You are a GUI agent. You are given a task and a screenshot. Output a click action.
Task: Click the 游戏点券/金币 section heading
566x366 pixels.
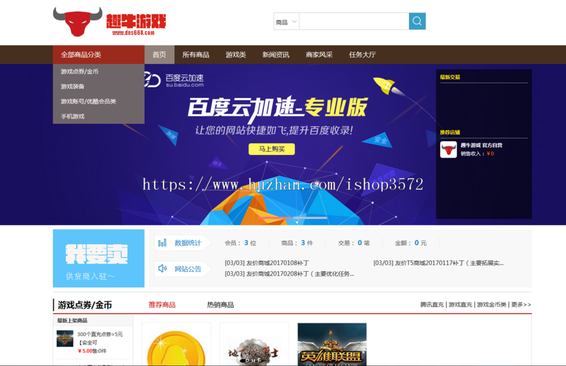pos(85,305)
